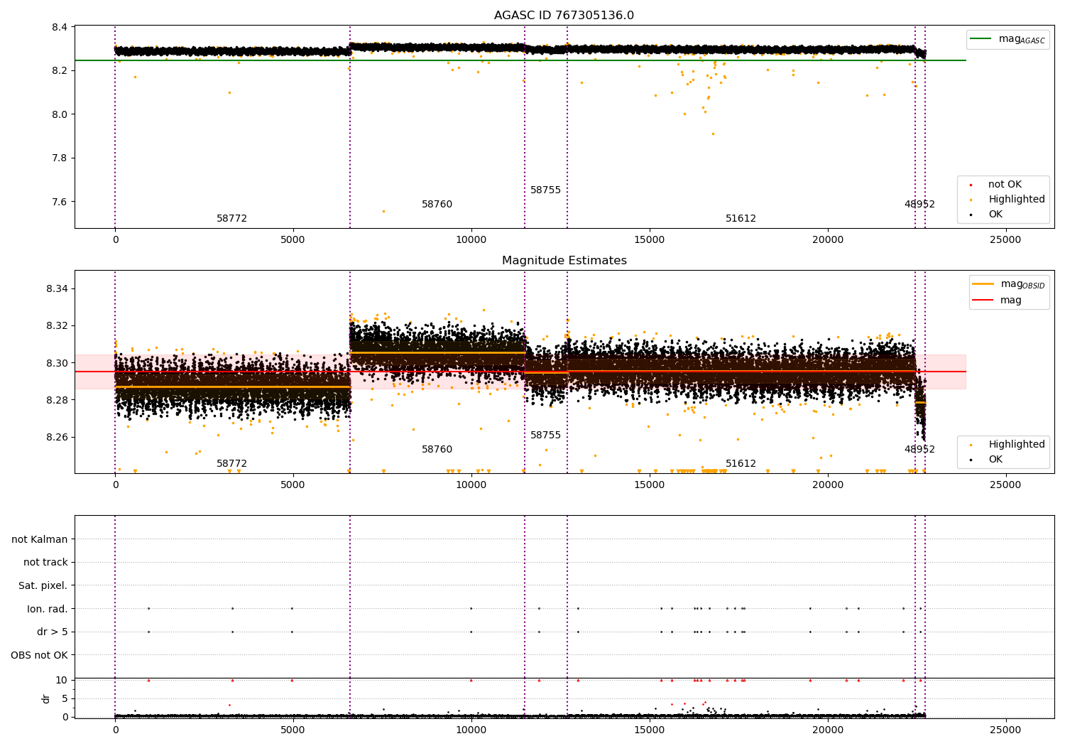Click green line swatch in mag AGASC legend
This screenshot has width=1065, height=746.
pos(982,39)
